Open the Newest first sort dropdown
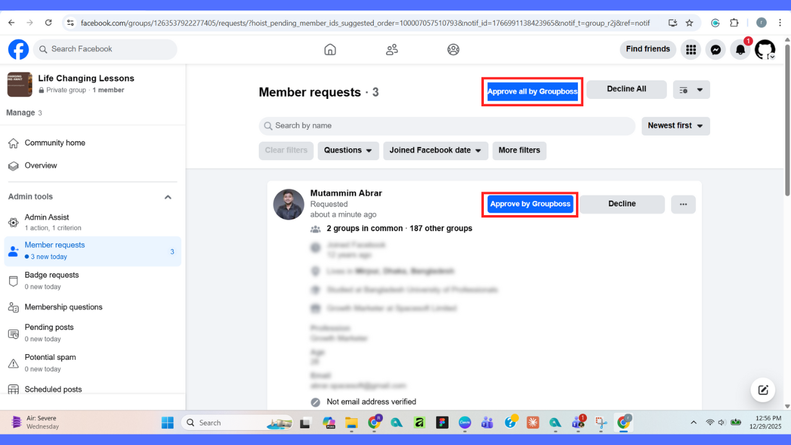This screenshot has width=791, height=445. tap(675, 126)
